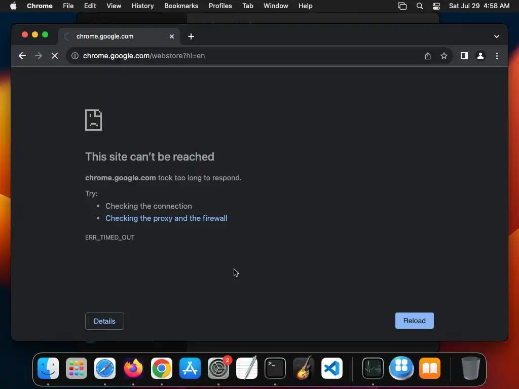Screen dimensions: 519x389
Task: Open Activity Monitor from the Dock
Action: pos(373,368)
